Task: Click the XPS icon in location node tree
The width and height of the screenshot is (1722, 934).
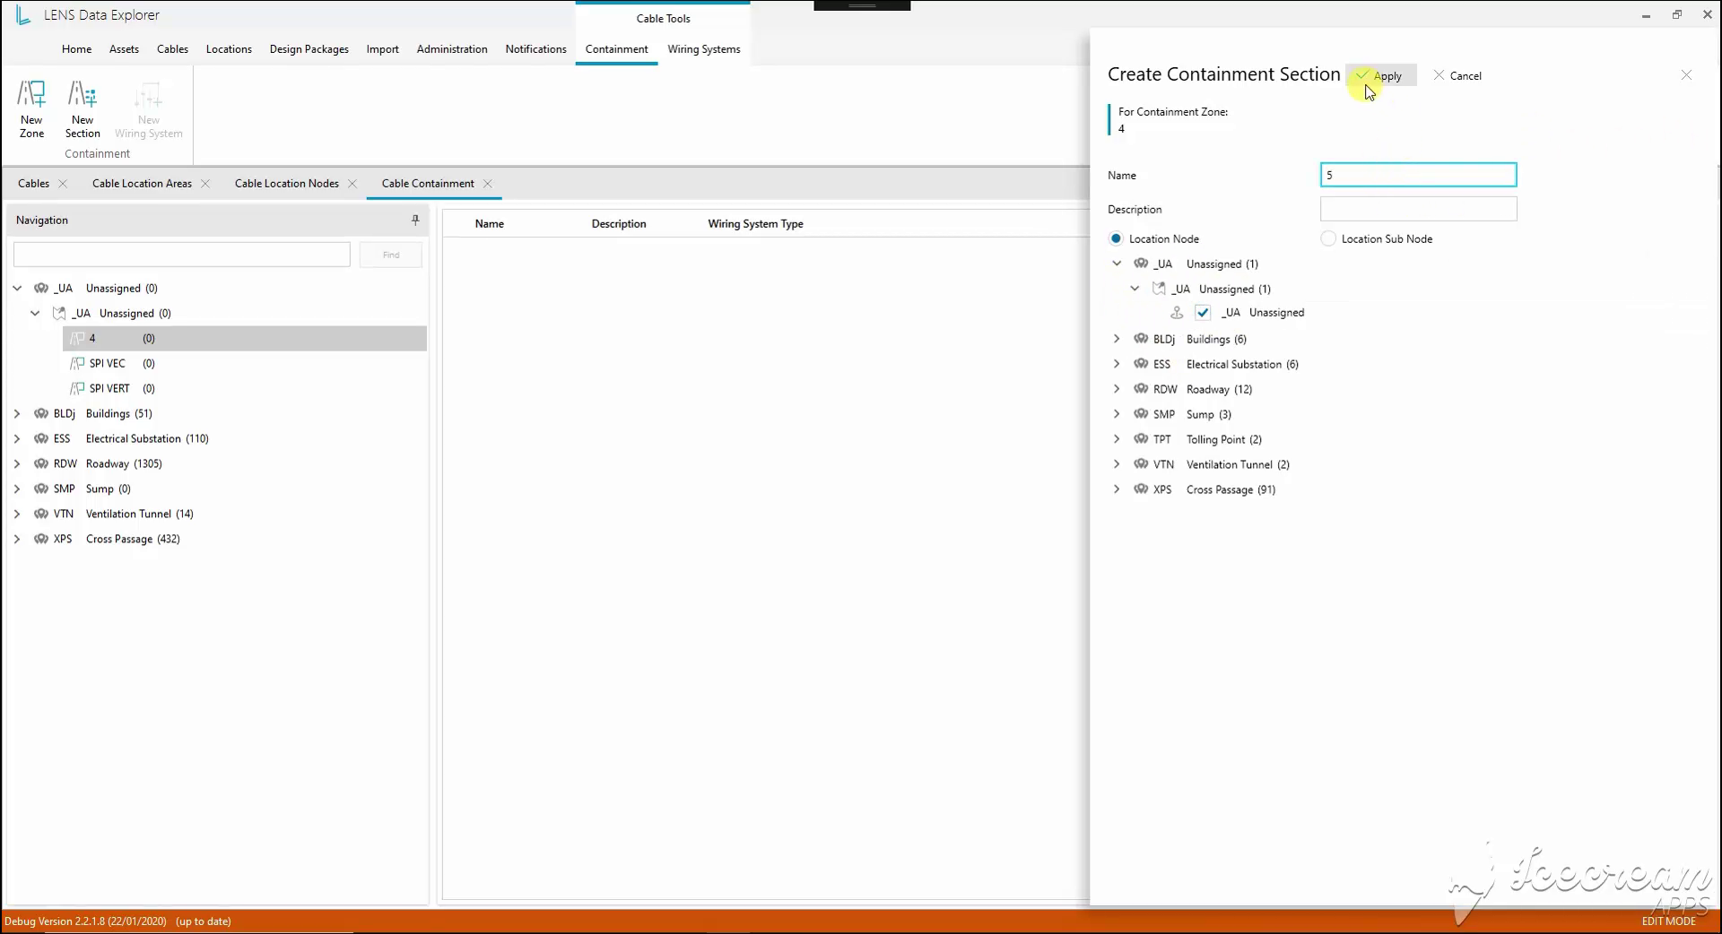Action: (1141, 489)
